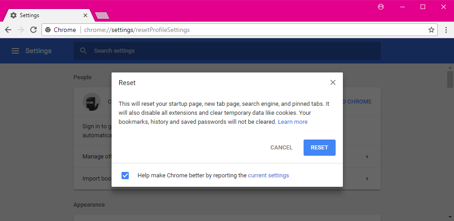This screenshot has width=454, height=221.
Task: Click the Search settings field
Action: [x=227, y=51]
